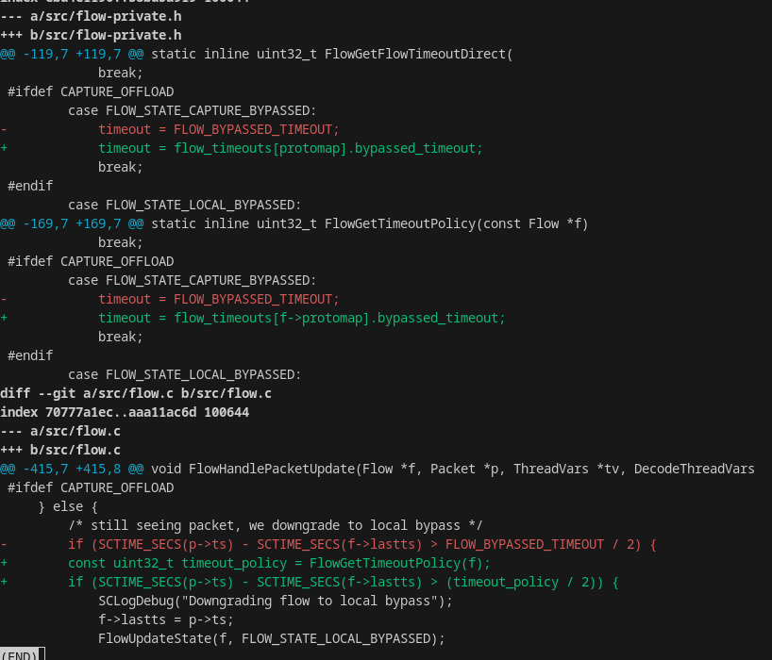Click the added flow_timeouts[protomap].bypassed_timeout line
Screen dimensions: 772x660
coord(290,148)
